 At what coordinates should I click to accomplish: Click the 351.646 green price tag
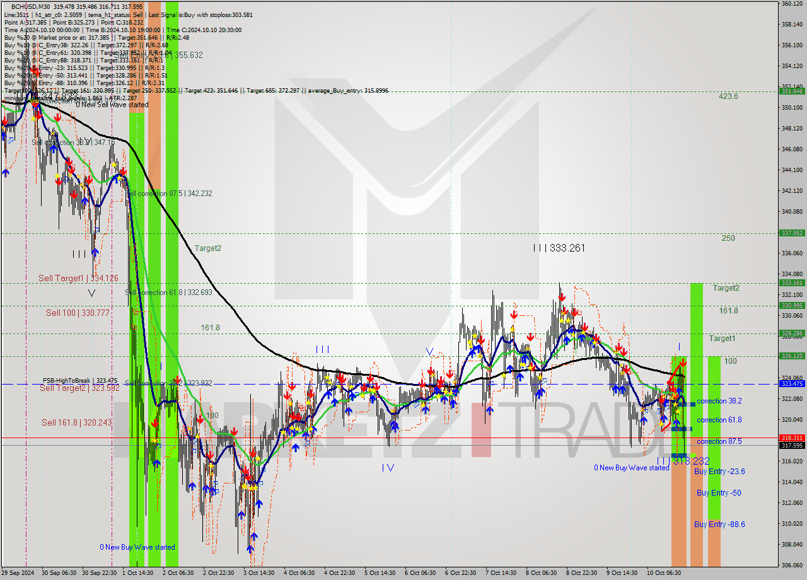(x=792, y=91)
